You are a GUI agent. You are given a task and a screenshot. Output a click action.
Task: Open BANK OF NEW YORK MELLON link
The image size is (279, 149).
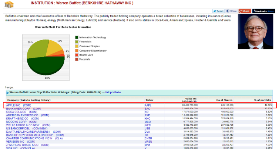pyautogui.click(x=35, y=135)
